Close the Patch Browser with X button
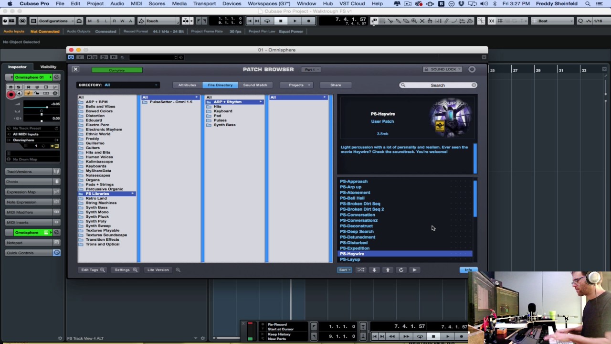 (x=75, y=69)
